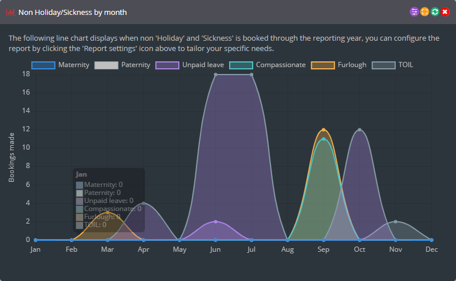The image size is (456, 281).
Task: Hide the Unpaid leave legend series
Action: point(190,65)
